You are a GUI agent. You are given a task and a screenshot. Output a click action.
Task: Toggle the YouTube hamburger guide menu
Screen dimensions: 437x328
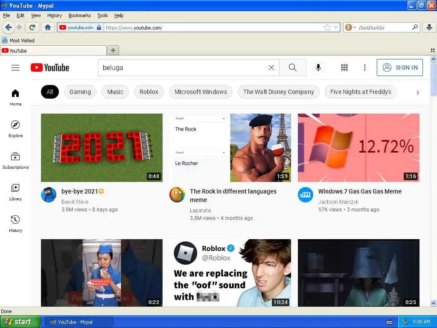click(15, 67)
